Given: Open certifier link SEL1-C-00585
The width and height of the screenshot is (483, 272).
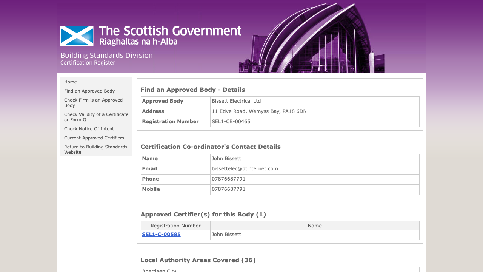Looking at the screenshot, I should [x=161, y=235].
